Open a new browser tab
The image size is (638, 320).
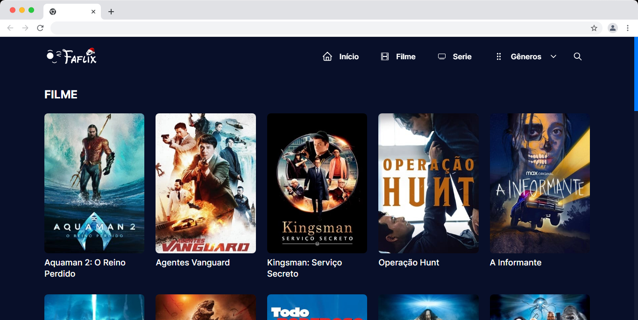click(x=111, y=12)
